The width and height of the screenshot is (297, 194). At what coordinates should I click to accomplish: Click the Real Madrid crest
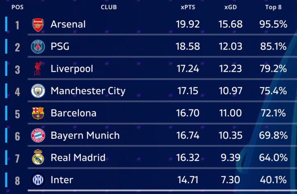pos(38,157)
